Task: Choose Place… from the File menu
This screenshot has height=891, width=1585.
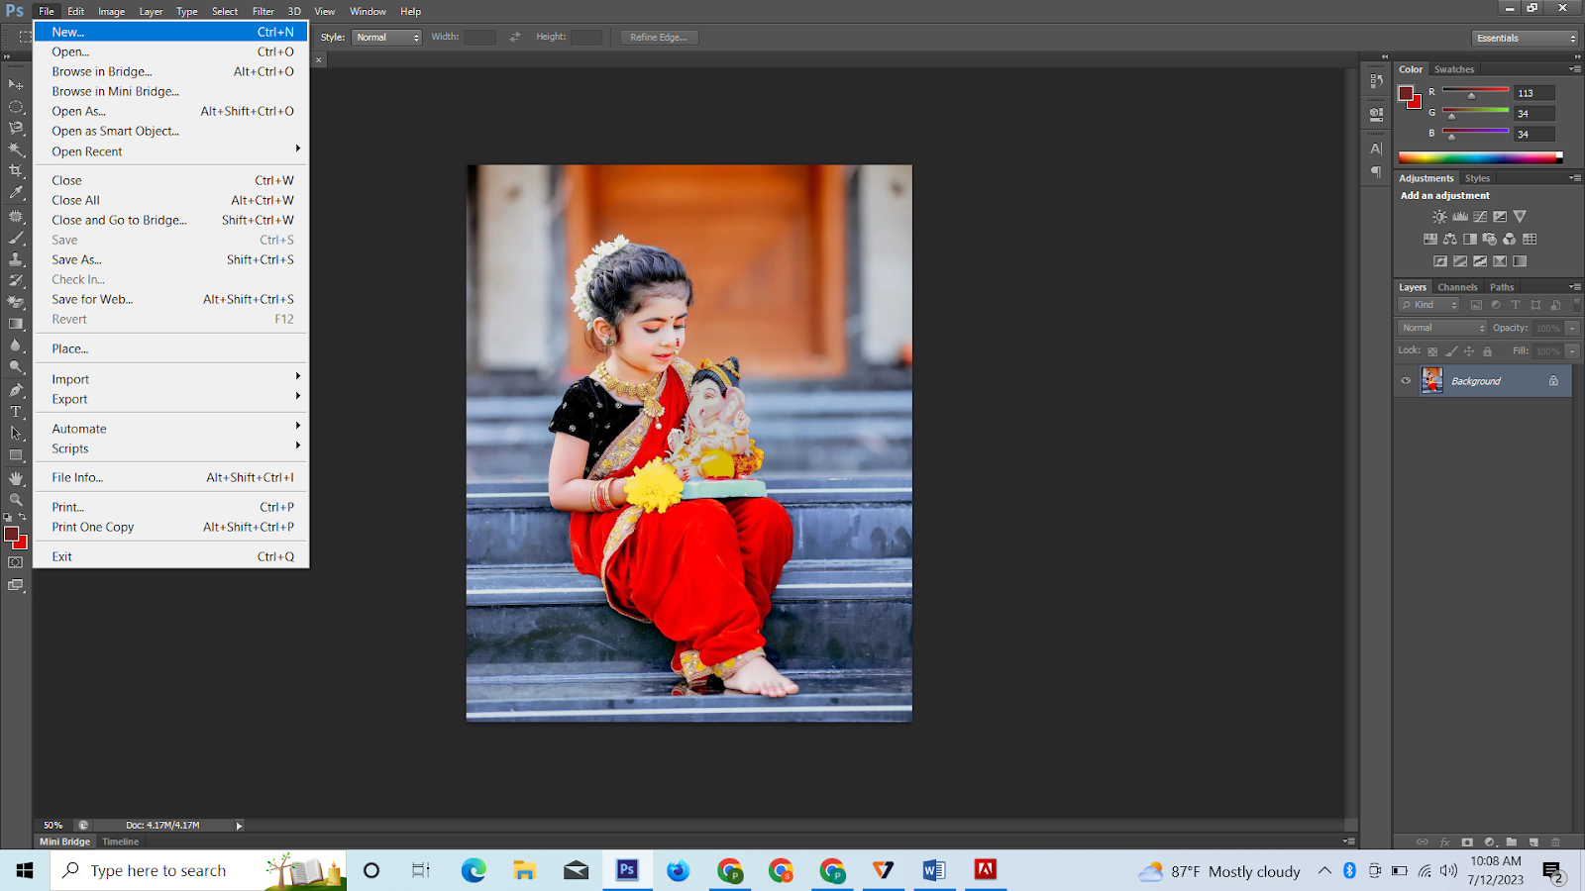Action: point(171,348)
